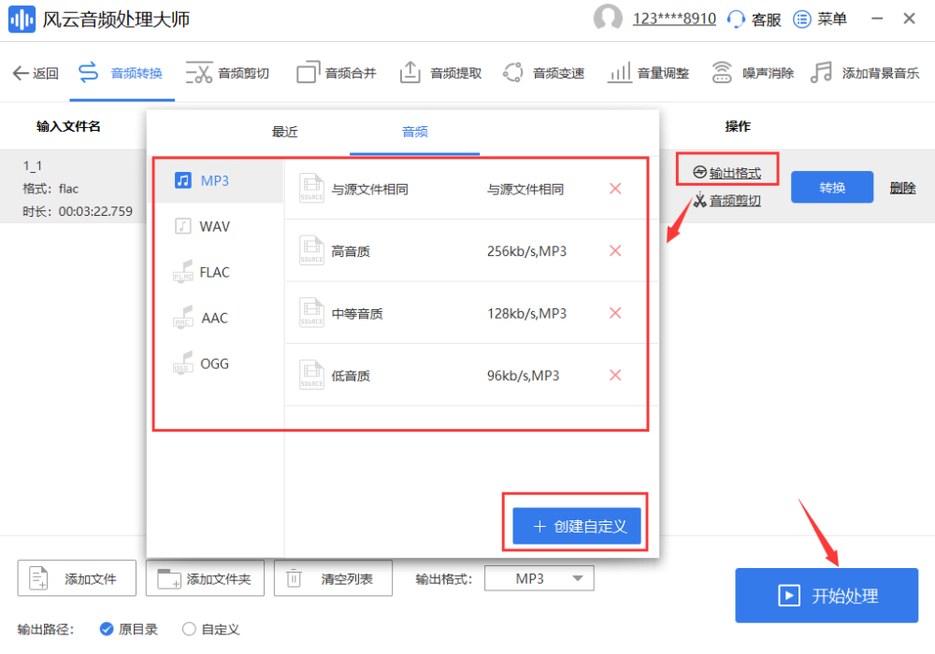
Task: Switch to the 音频剪切 tab
Action: (x=227, y=73)
